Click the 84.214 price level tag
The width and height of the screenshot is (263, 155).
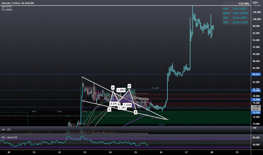pos(256,74)
